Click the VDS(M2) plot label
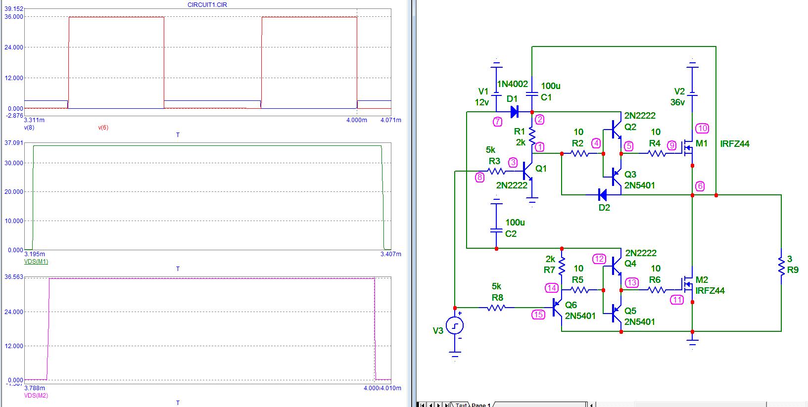This screenshot has width=808, height=407. click(36, 396)
